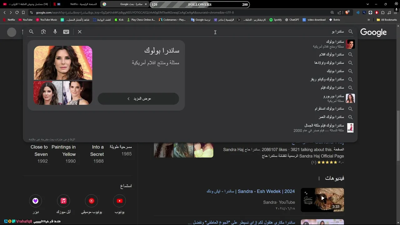This screenshot has height=225, width=400.
Task: Open Brave Shields lion icon
Action: pos(347,12)
